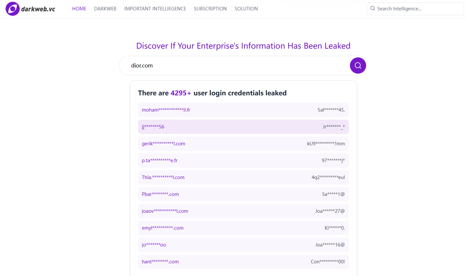Image resolution: width=467 pixels, height=276 pixels.
Task: Click the masked password Con*********00!
Action: click(x=328, y=262)
